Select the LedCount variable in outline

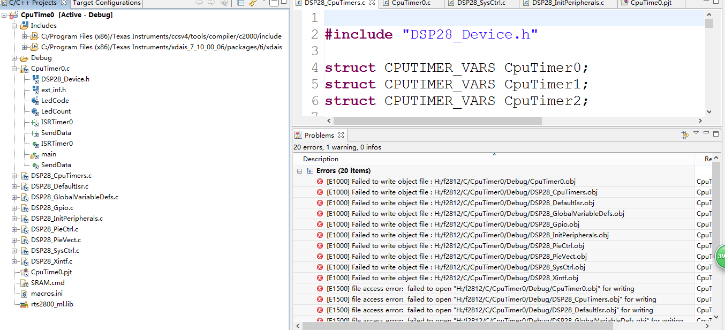tap(56, 111)
